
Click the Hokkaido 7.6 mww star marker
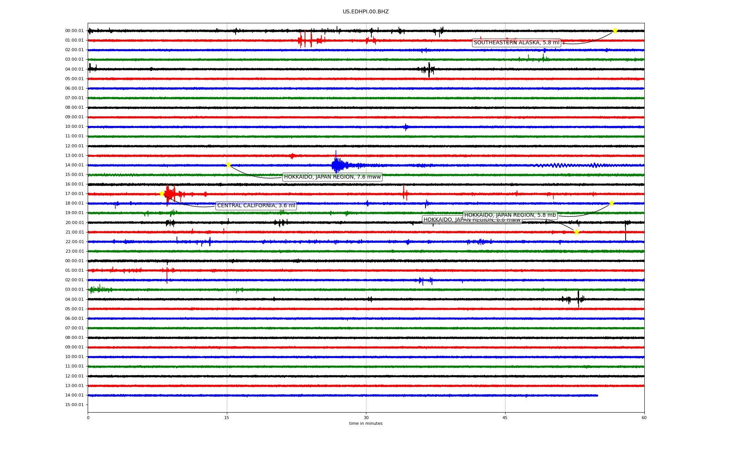pyautogui.click(x=228, y=165)
